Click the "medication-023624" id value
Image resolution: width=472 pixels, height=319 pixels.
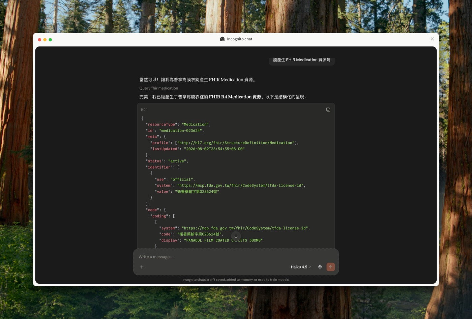click(181, 131)
